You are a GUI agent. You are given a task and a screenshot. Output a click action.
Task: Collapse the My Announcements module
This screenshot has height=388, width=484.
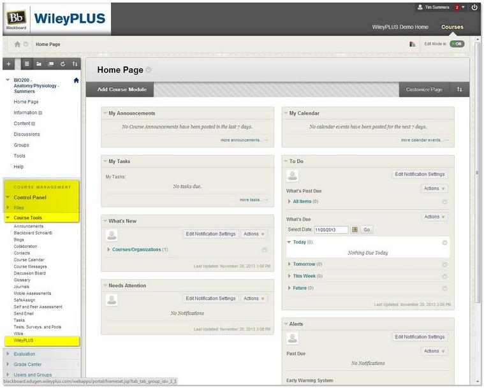[105, 113]
